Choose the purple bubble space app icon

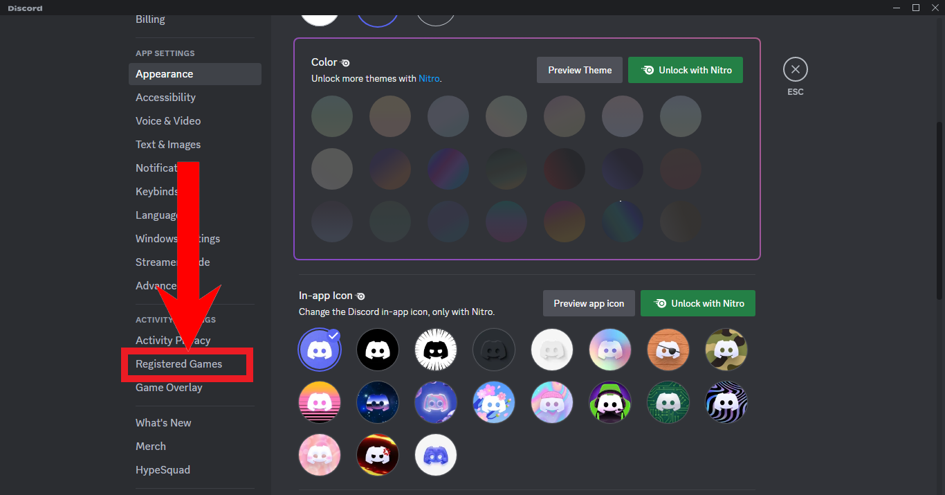[436, 402]
